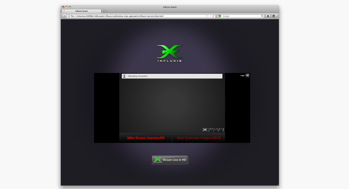Screen dimensions: 349x189
Task: Expand the view options beside the toolbar star
Action: click(x=210, y=16)
